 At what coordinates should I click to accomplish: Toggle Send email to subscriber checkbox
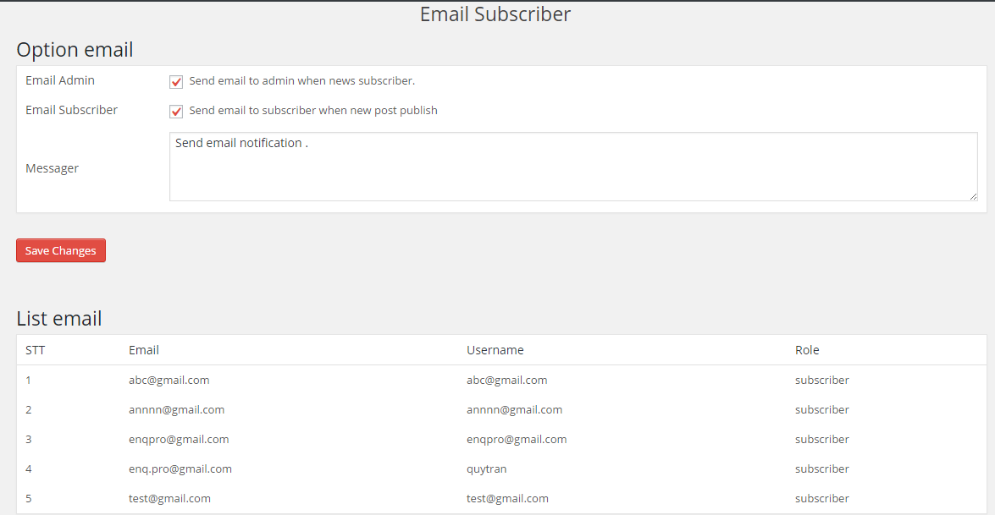176,112
